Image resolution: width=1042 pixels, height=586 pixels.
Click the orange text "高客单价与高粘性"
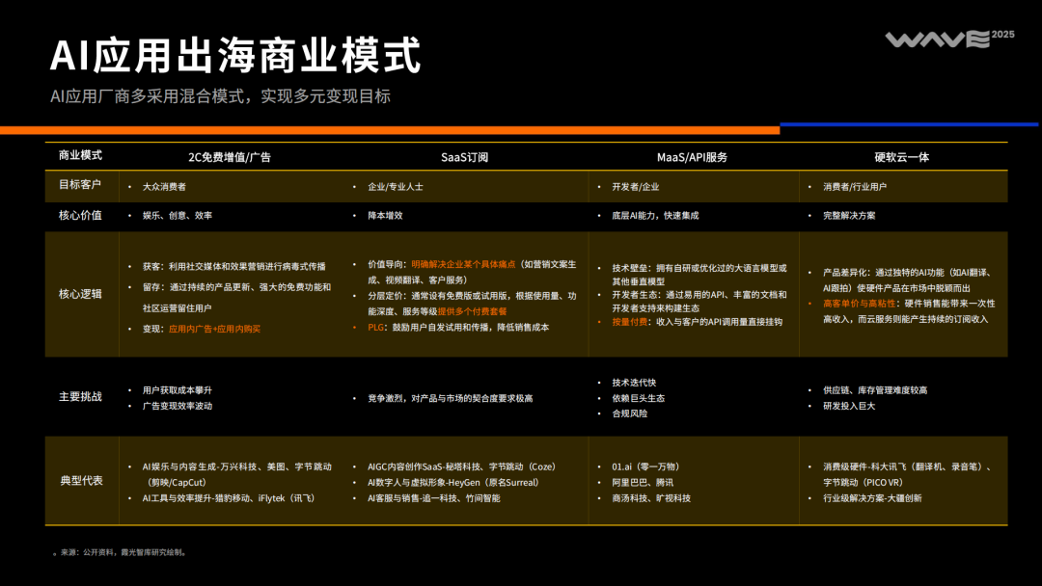(x=860, y=304)
